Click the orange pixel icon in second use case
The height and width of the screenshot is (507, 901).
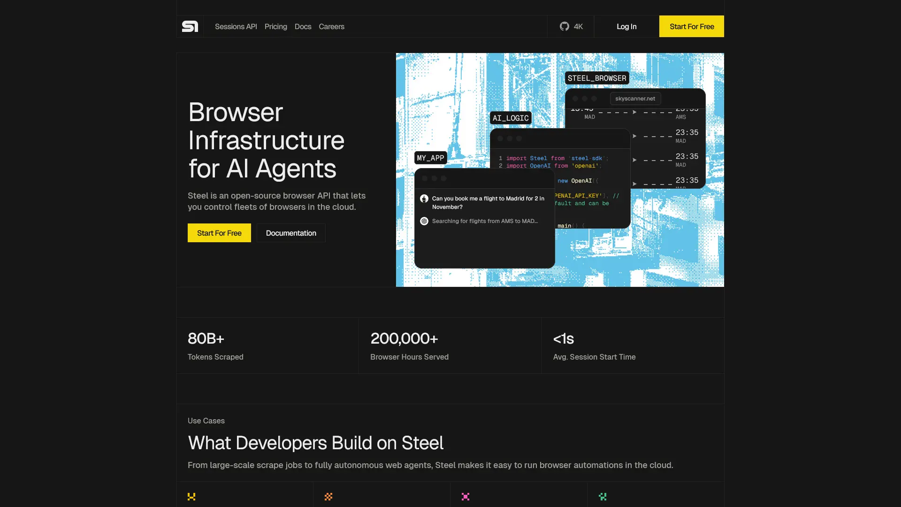328,497
